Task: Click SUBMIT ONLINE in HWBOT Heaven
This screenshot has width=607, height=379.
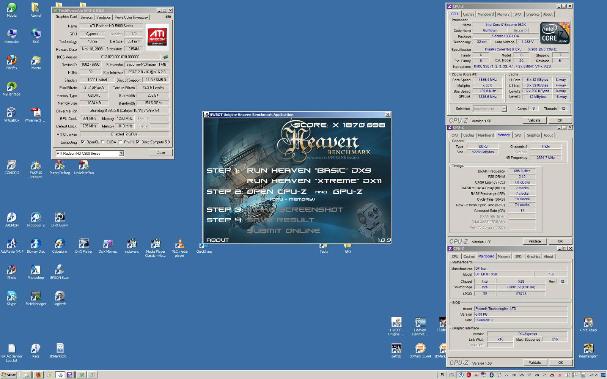Action: pyautogui.click(x=284, y=231)
